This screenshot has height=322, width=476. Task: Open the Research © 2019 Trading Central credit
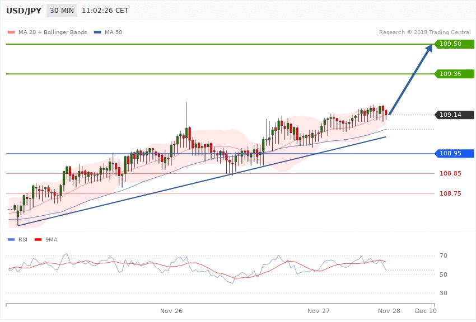click(x=424, y=32)
